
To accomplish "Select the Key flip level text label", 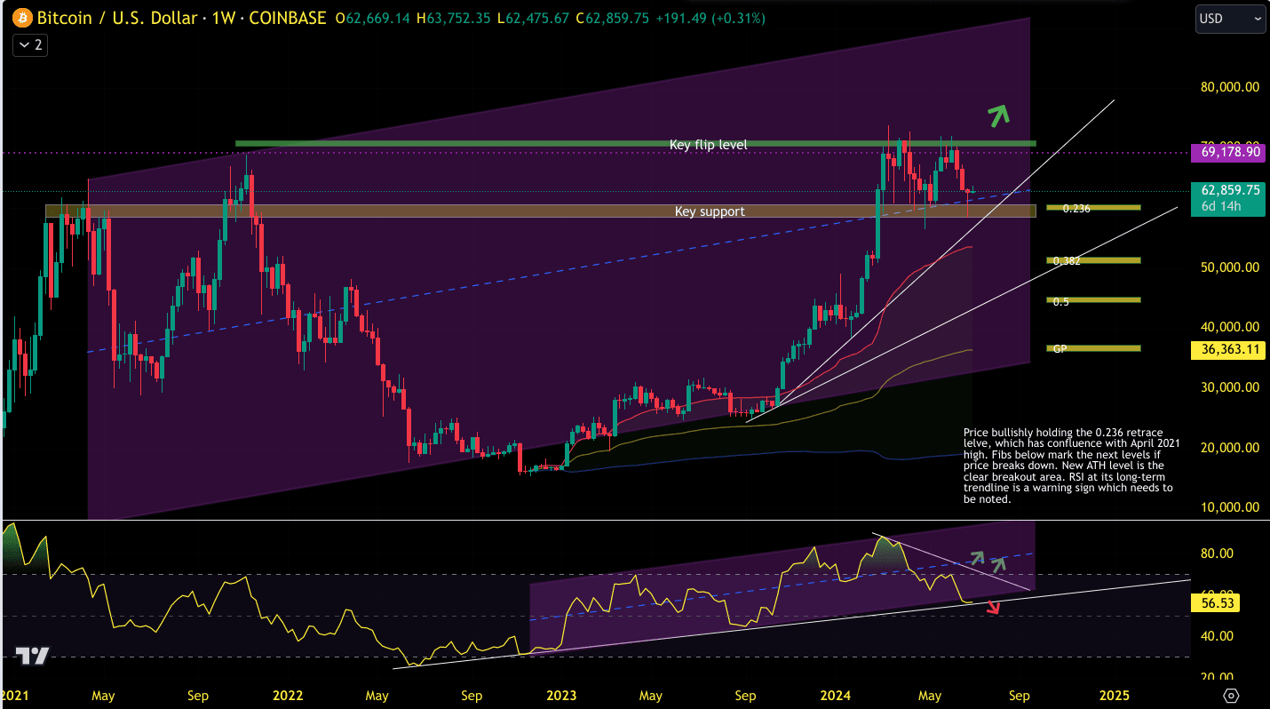I will [x=709, y=144].
